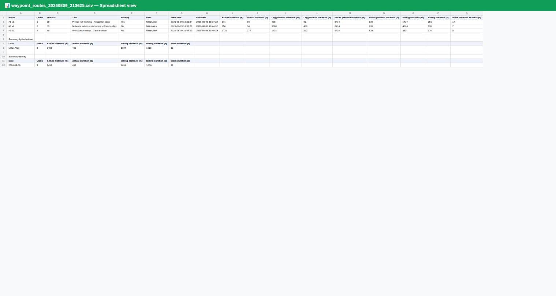Click the 'Route' header cell
This screenshot has width=556, height=296.
pyautogui.click(x=20, y=18)
